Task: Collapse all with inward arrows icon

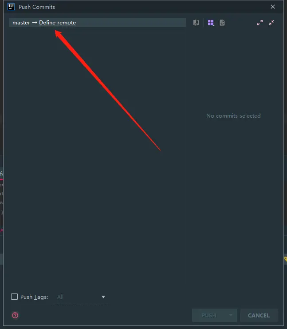Action: [x=271, y=23]
